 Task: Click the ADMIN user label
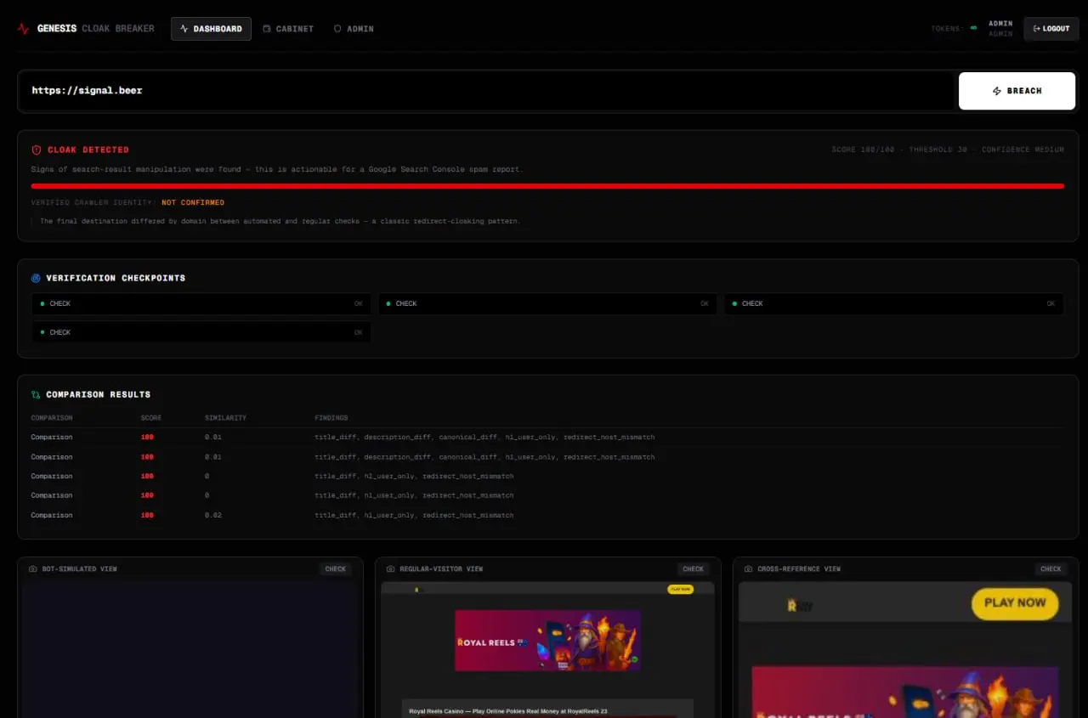click(x=1000, y=24)
